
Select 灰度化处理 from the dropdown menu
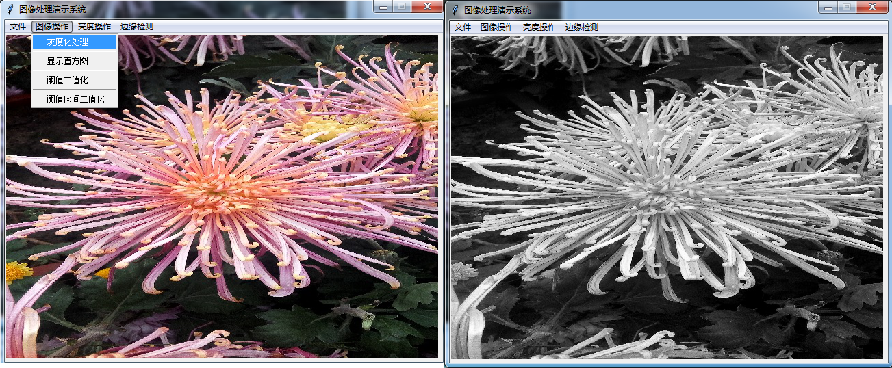point(75,42)
